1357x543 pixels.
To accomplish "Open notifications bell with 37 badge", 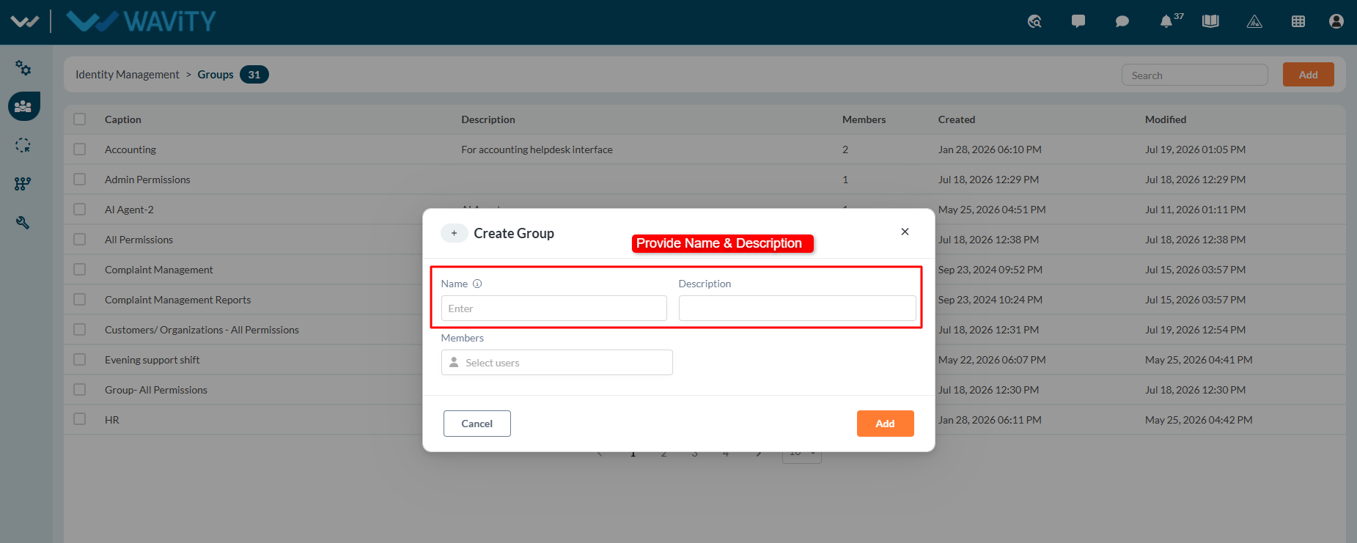I will 1166,21.
